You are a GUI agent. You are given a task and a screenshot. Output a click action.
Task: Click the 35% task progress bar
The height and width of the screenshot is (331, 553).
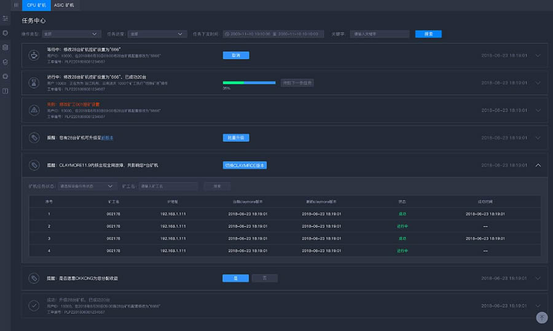[x=249, y=82]
